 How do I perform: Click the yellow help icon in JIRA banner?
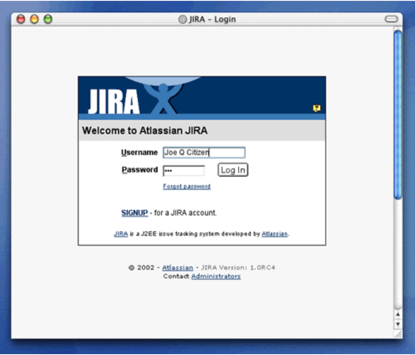pos(317,108)
